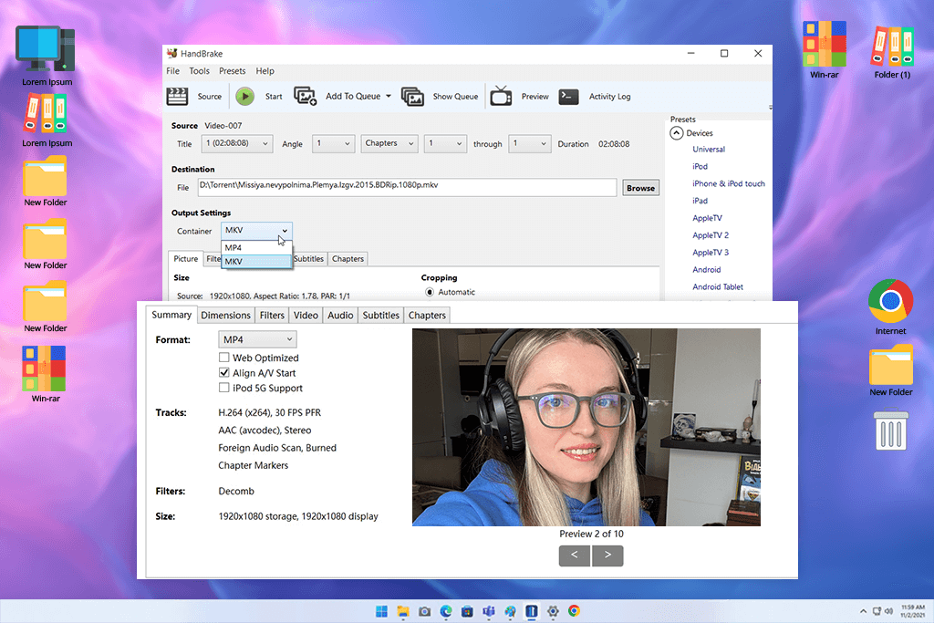This screenshot has height=623, width=934.
Task: Open the Lorem Ipsum computer desktop icon
Action: point(46,49)
